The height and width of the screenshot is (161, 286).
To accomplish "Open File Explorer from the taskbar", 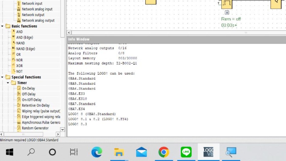I will coord(119,152).
